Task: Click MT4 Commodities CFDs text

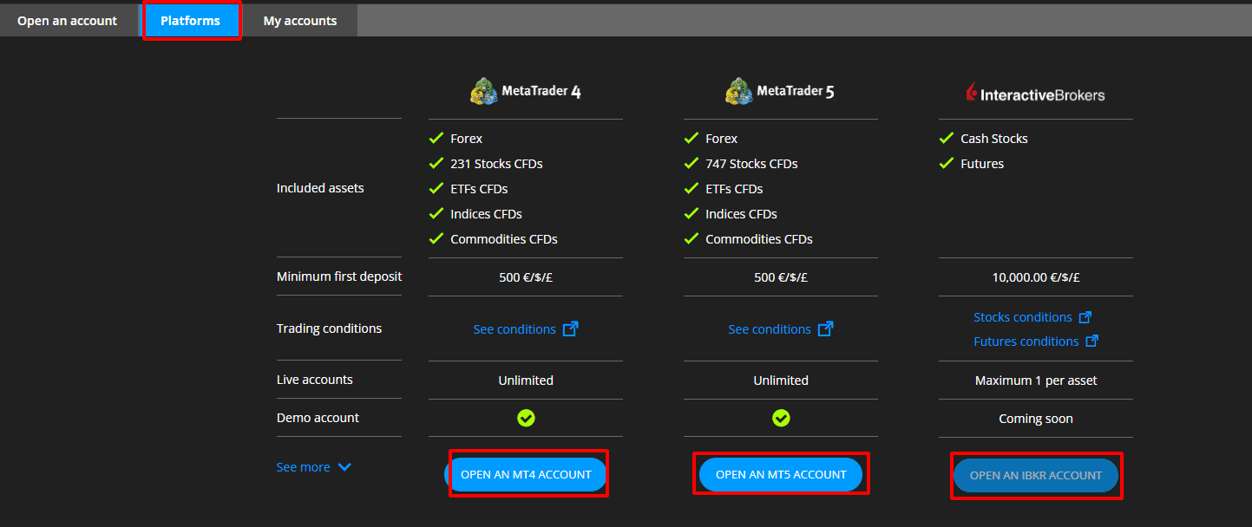Action: 504,239
